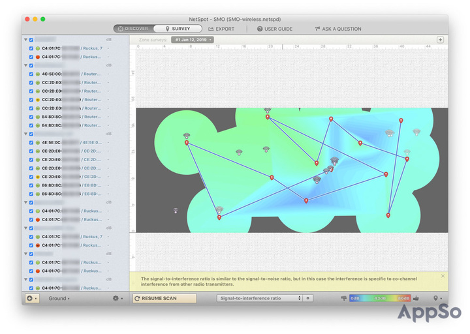
Task: Switch to the Discover mode tab
Action: pyautogui.click(x=133, y=29)
